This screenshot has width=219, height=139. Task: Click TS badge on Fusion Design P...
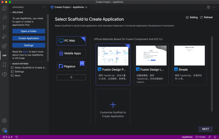[100, 69]
